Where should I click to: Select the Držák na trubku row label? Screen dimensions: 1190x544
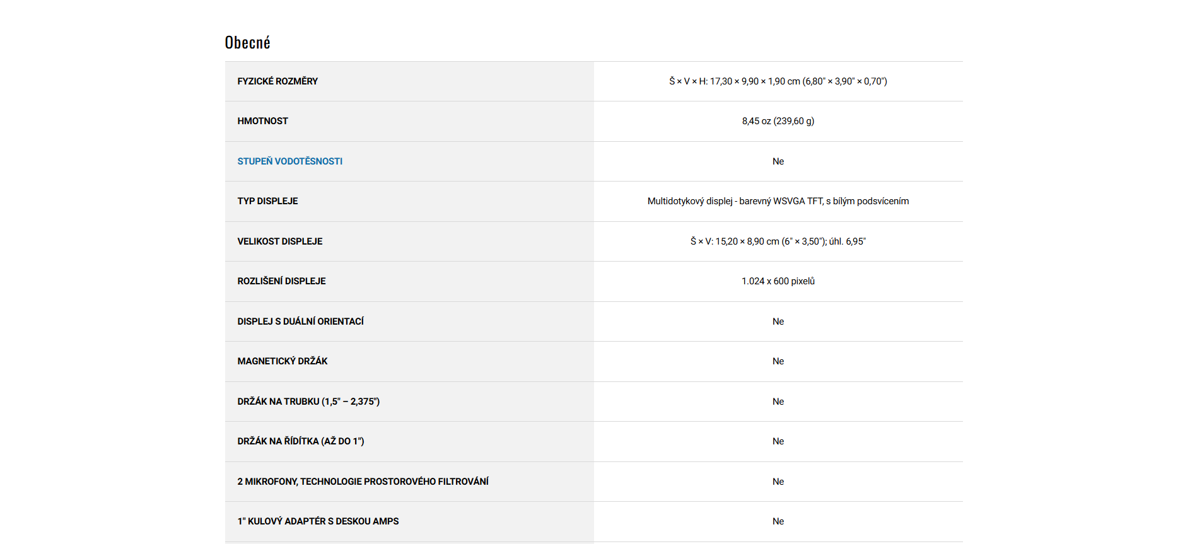(x=308, y=402)
